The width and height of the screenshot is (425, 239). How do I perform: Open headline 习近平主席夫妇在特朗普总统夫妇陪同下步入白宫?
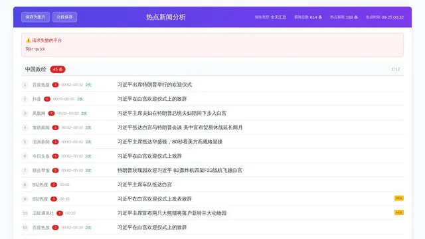coord(172,114)
